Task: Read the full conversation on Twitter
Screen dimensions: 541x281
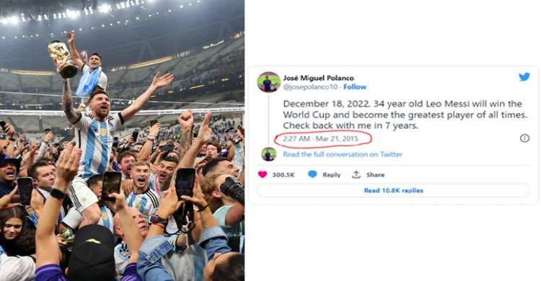Action: point(343,154)
